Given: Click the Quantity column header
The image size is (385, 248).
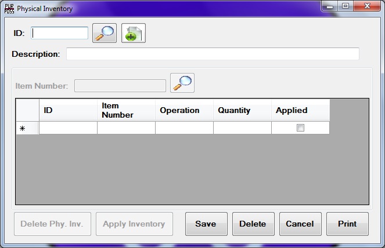Looking at the screenshot, I should pos(242,110).
